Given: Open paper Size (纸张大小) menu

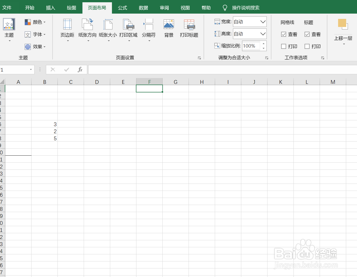Looking at the screenshot, I should click(108, 30).
